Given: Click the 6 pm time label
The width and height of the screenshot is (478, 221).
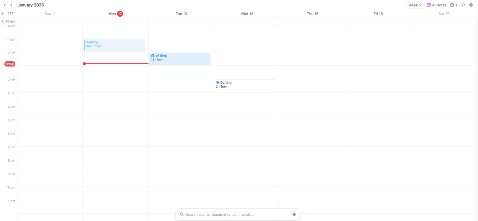Looking at the screenshot, I should [x=12, y=134].
